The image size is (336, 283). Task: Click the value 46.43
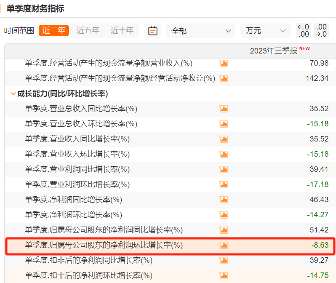pos(319,200)
